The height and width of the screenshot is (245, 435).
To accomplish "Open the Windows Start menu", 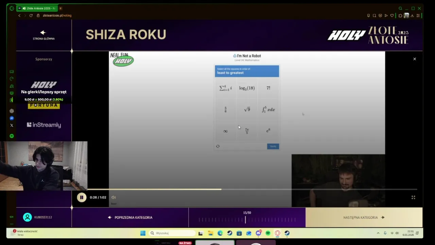I will tap(143, 233).
